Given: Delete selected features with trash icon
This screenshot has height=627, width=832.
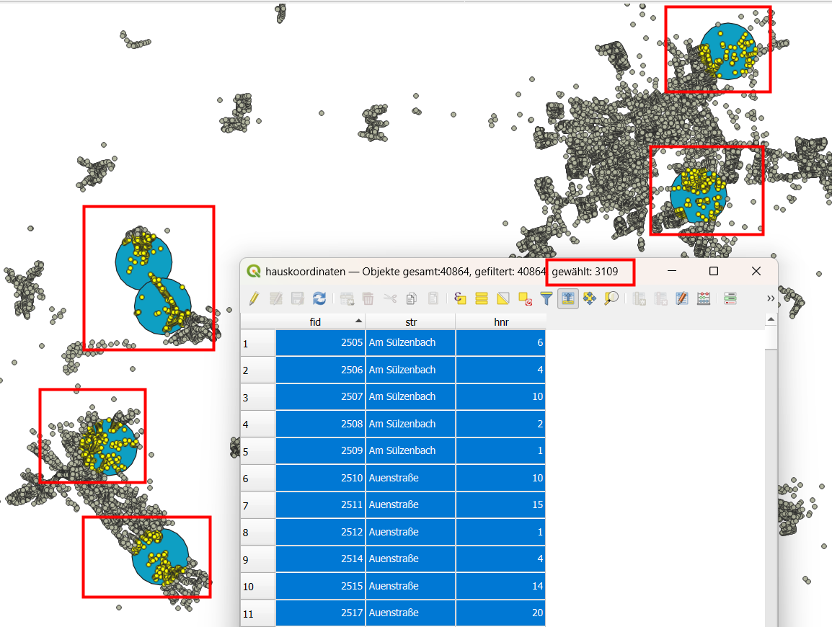Looking at the screenshot, I should pos(368,298).
